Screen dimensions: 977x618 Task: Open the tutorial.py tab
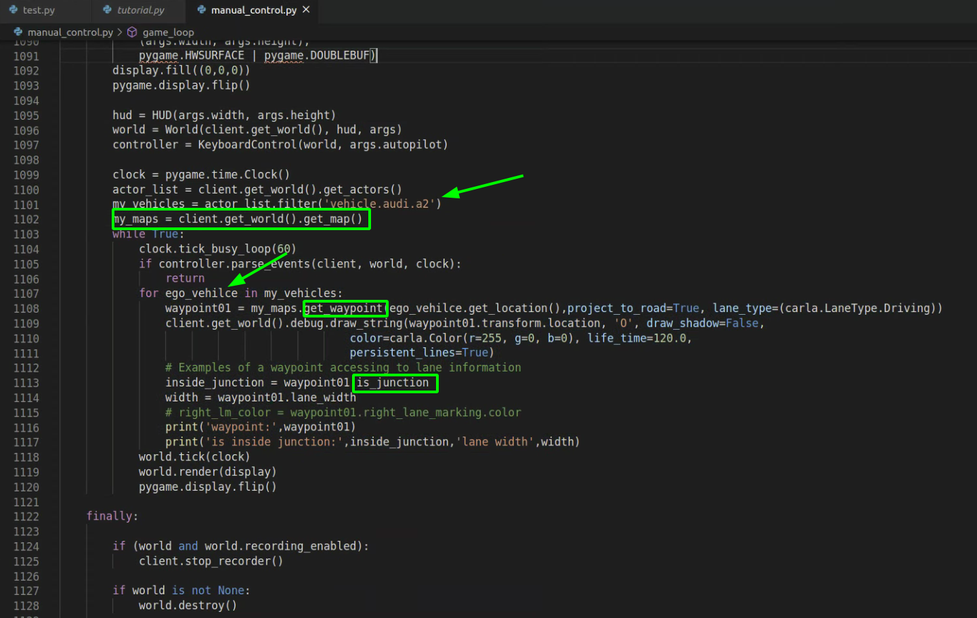(x=140, y=10)
